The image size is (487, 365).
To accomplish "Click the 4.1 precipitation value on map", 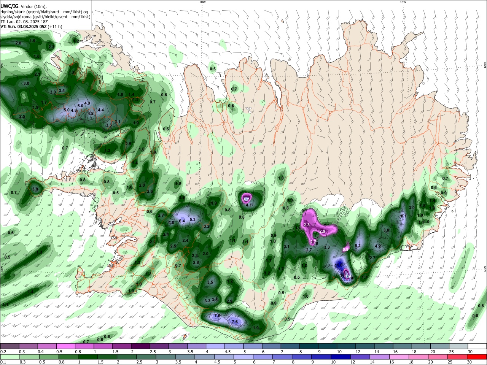I will click(x=249, y=205).
